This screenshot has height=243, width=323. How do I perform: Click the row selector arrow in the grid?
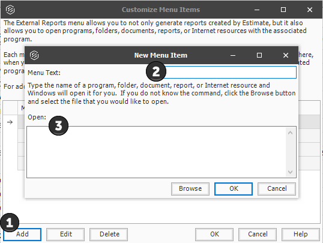(x=10, y=122)
